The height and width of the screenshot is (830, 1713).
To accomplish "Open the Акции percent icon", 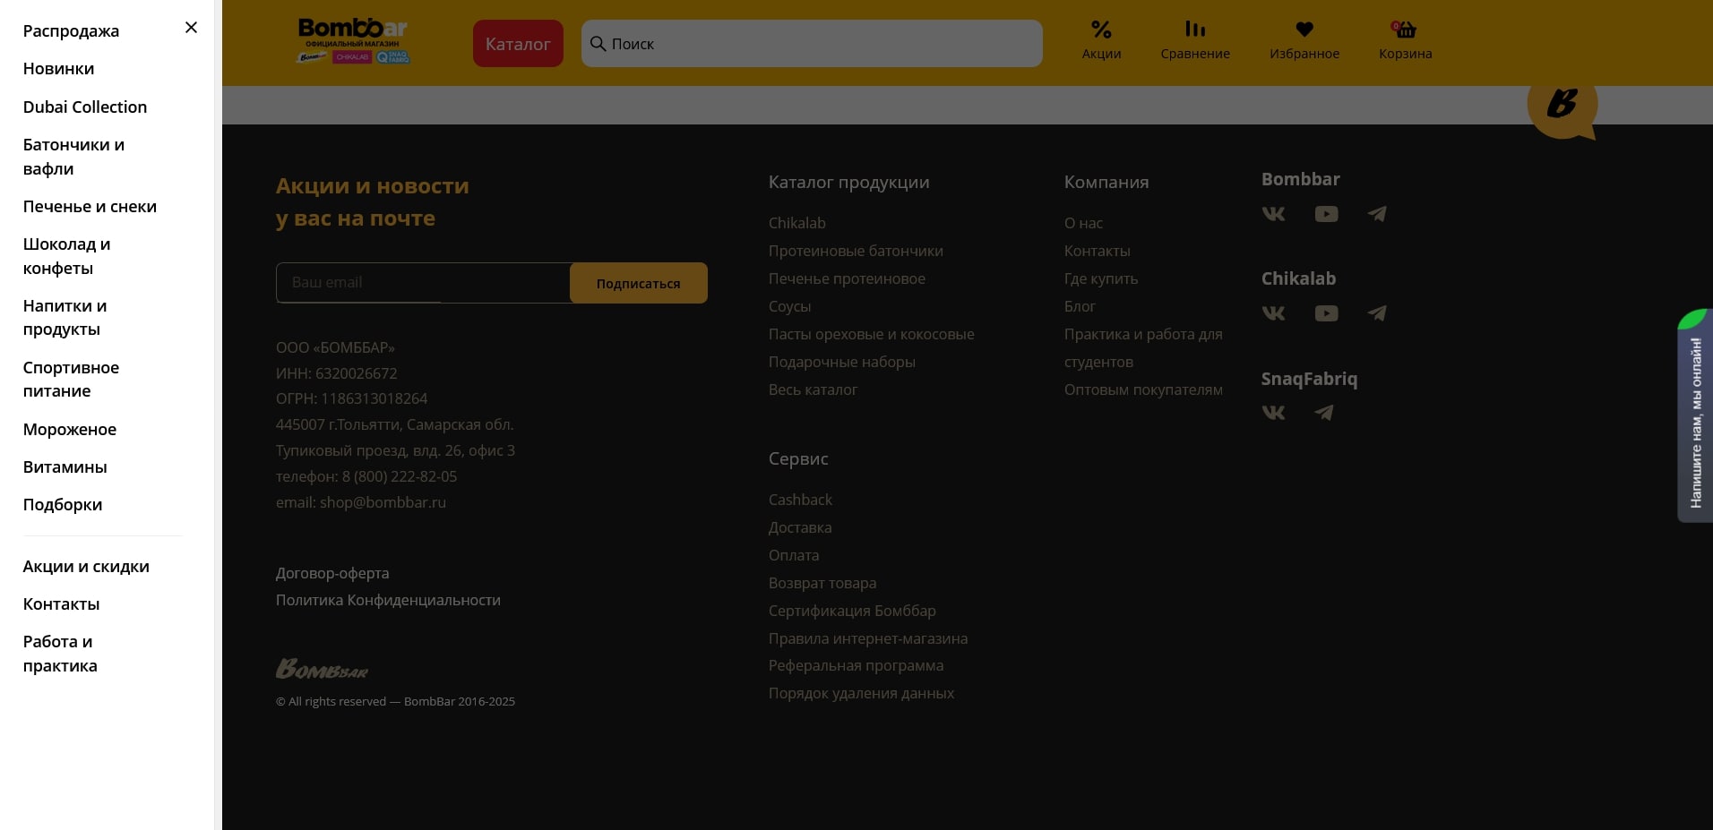I will pos(1101,30).
